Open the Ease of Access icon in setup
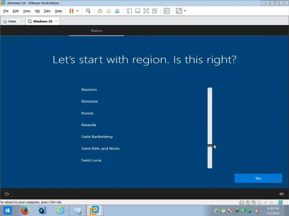 point(7,194)
